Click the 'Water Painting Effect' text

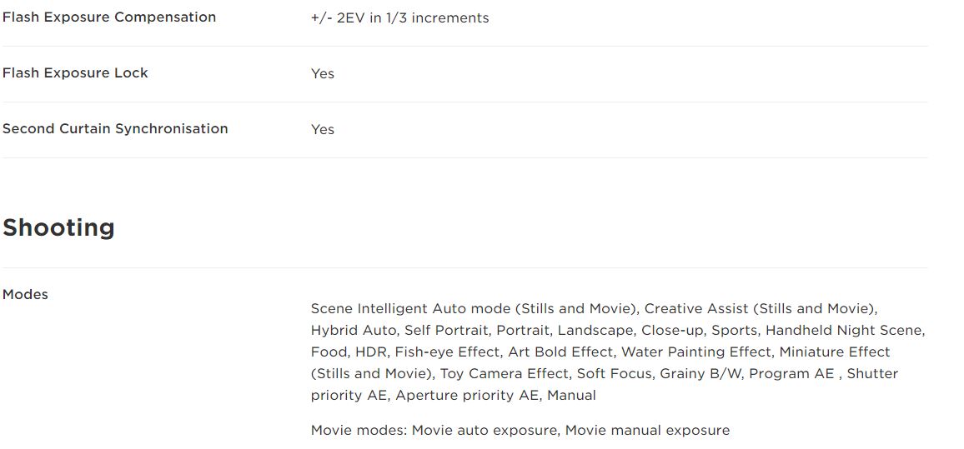tap(696, 352)
